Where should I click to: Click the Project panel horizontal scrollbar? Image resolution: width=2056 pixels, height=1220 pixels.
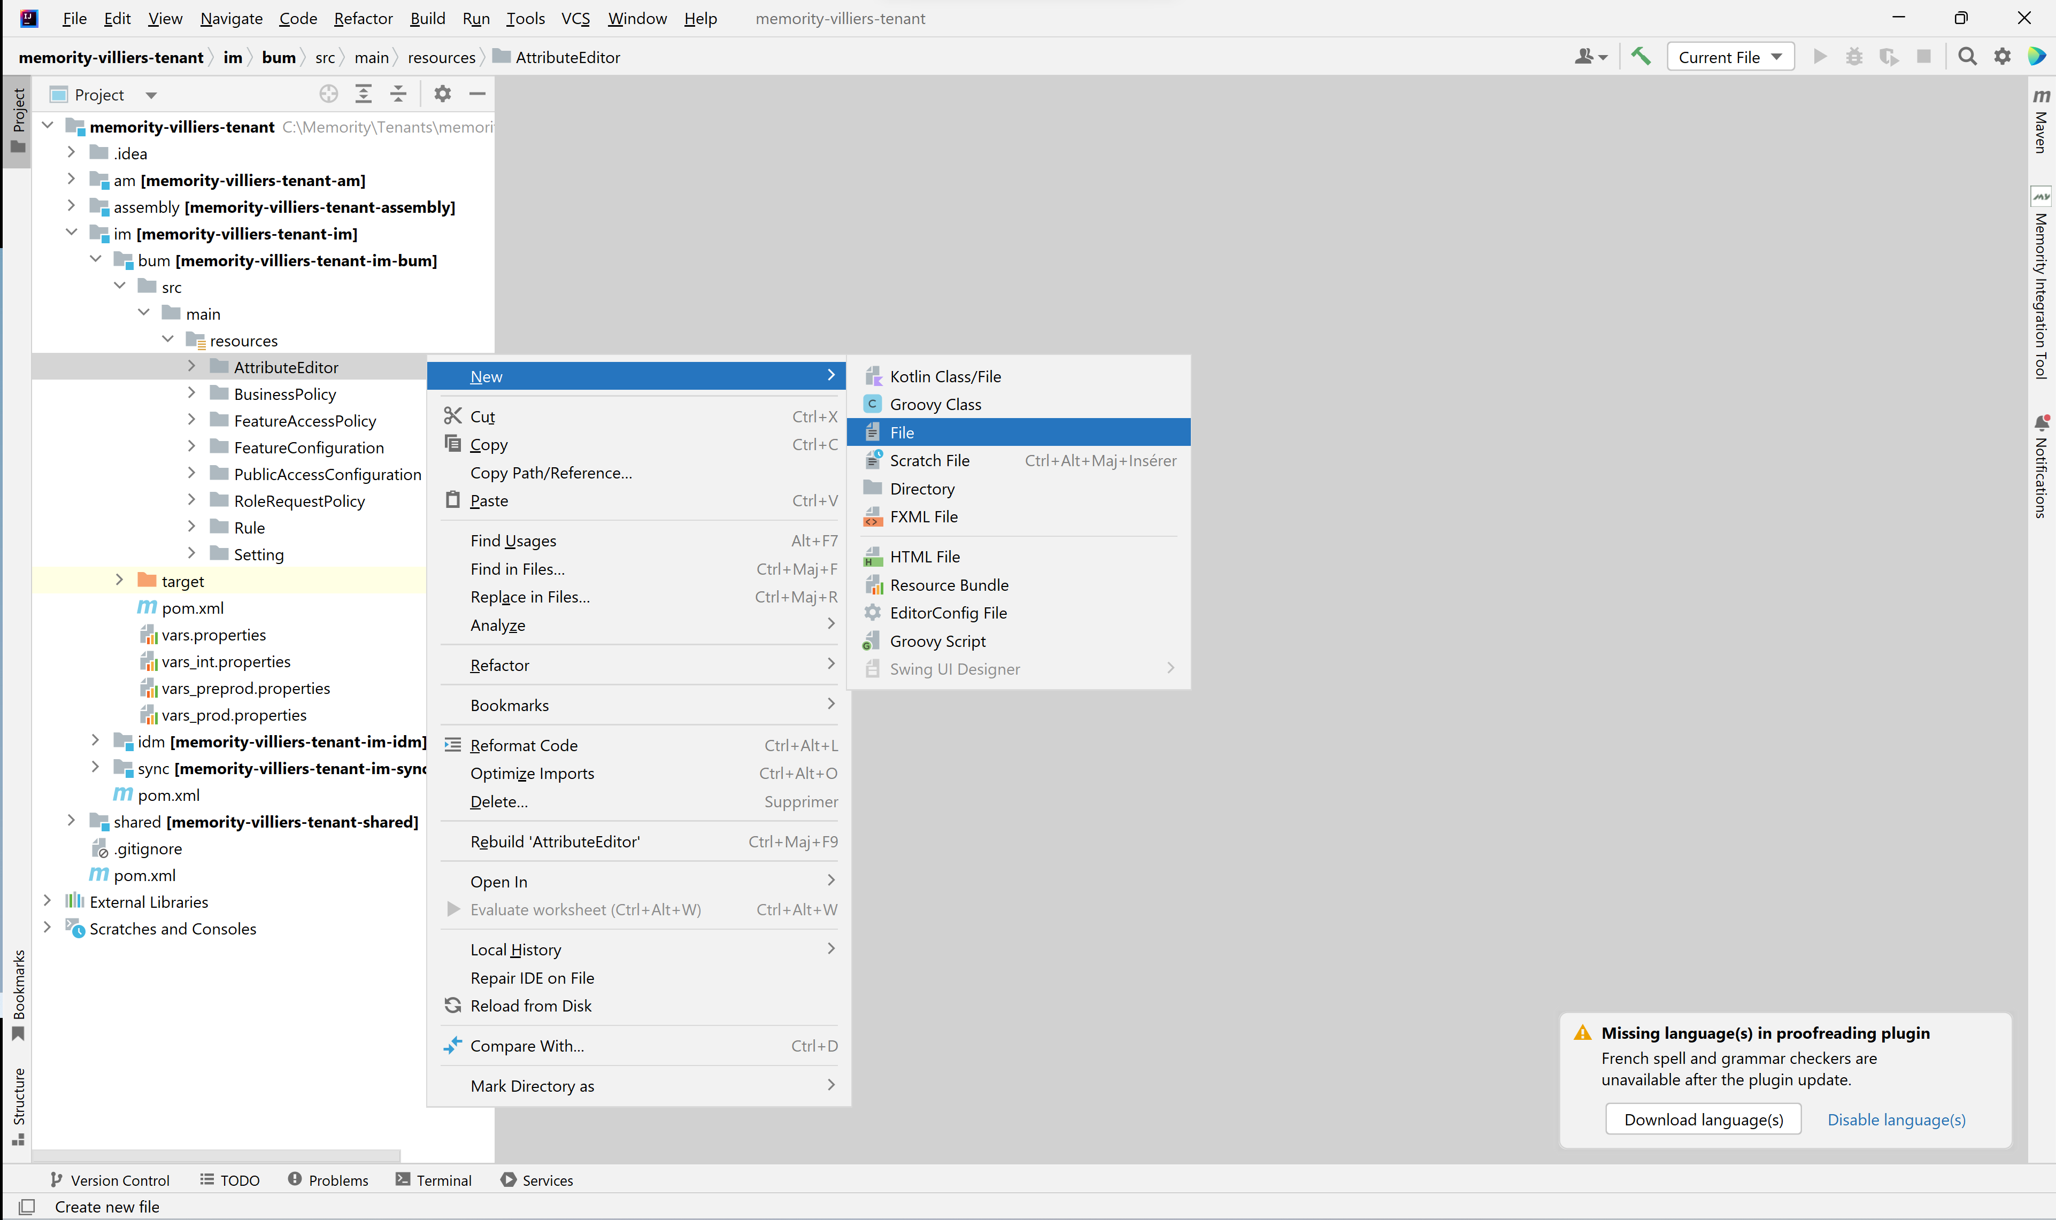[x=215, y=1155]
